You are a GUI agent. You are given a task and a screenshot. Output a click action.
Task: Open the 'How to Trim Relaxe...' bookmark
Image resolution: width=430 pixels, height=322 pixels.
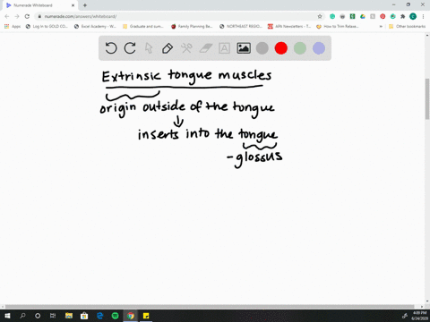[338, 26]
